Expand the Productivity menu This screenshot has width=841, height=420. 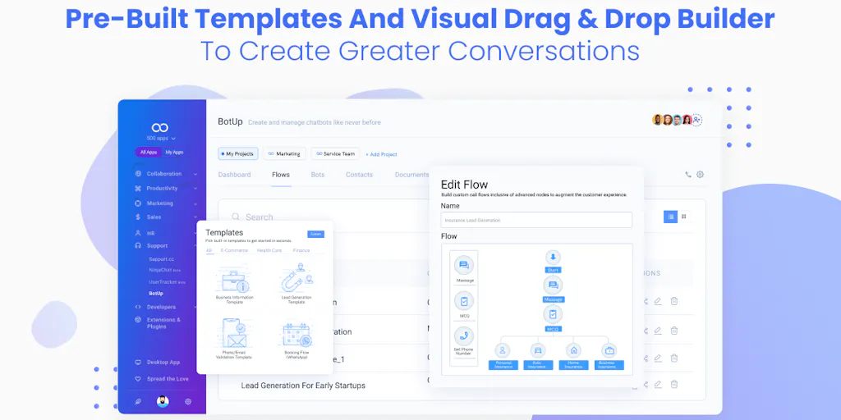pyautogui.click(x=165, y=188)
